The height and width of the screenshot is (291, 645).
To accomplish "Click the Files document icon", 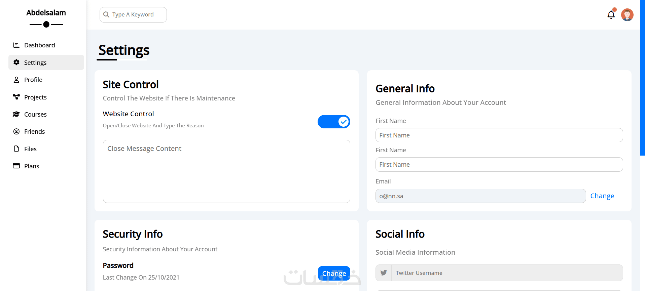I will tap(16, 149).
